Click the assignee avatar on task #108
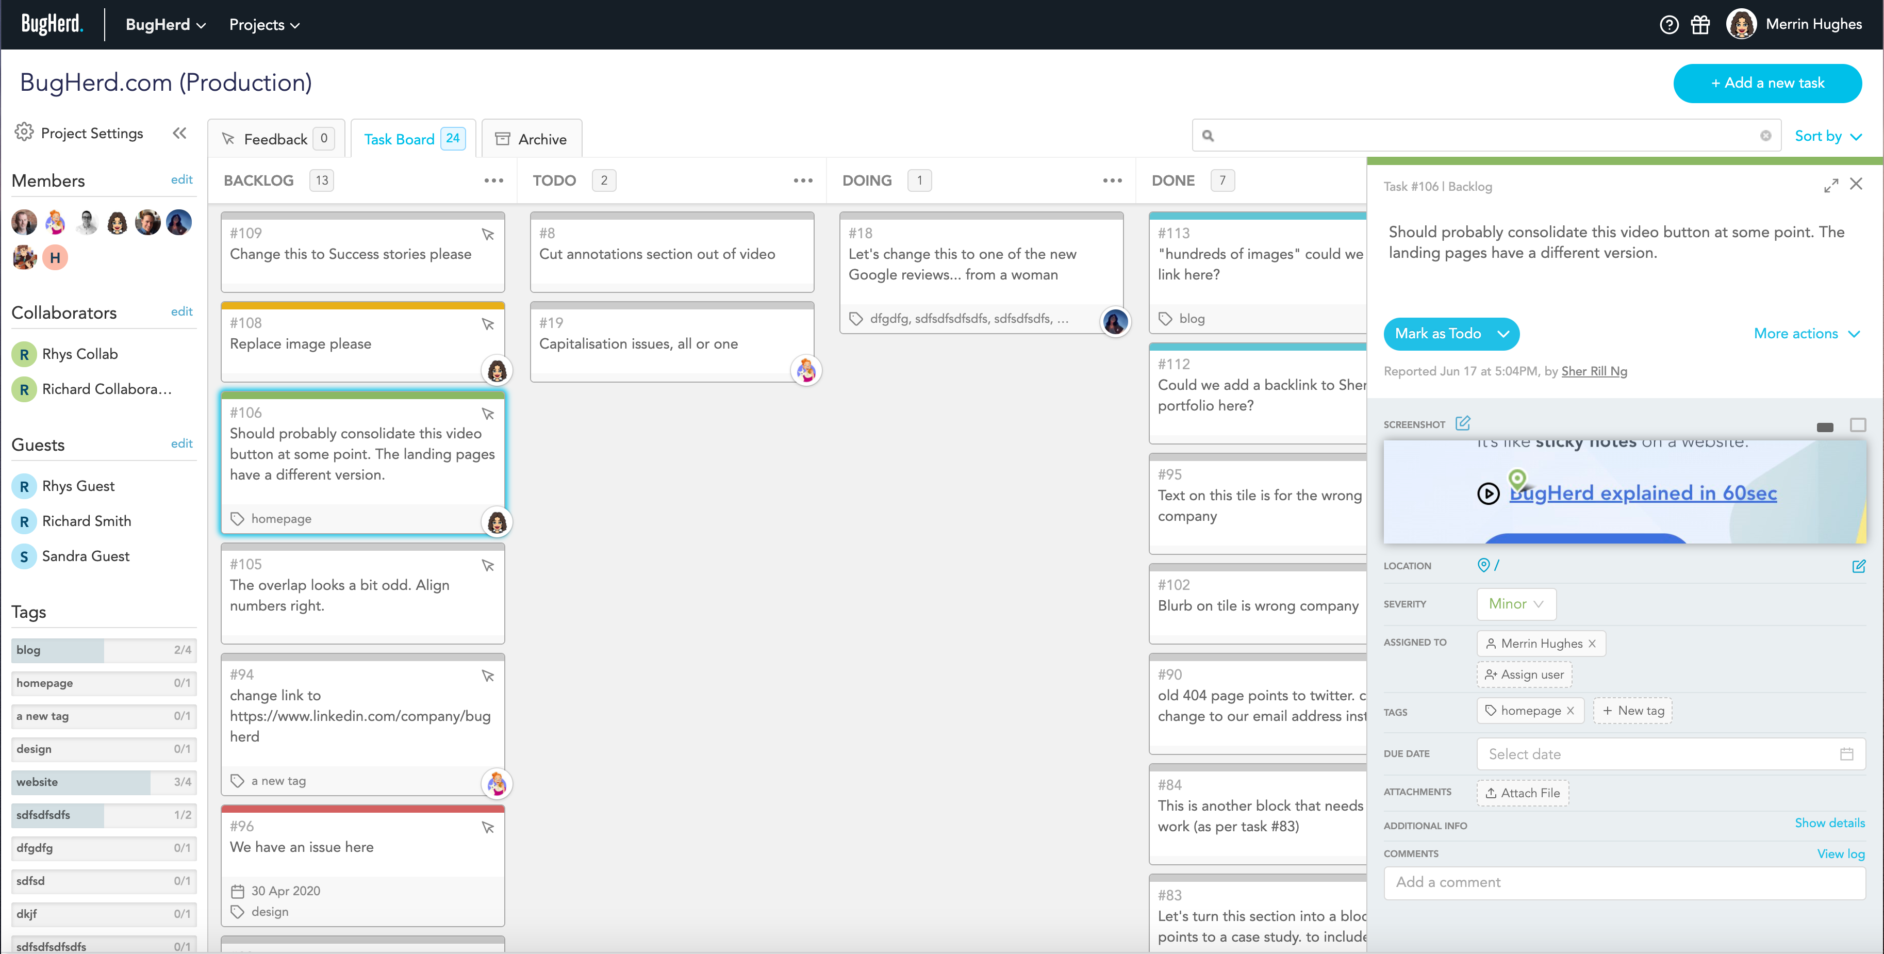The image size is (1884, 954). (x=498, y=371)
